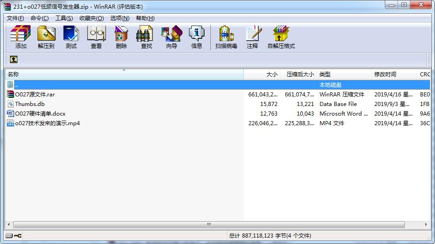Click the 2019/4/16 modified date cell
435x244 pixels.
(393, 95)
